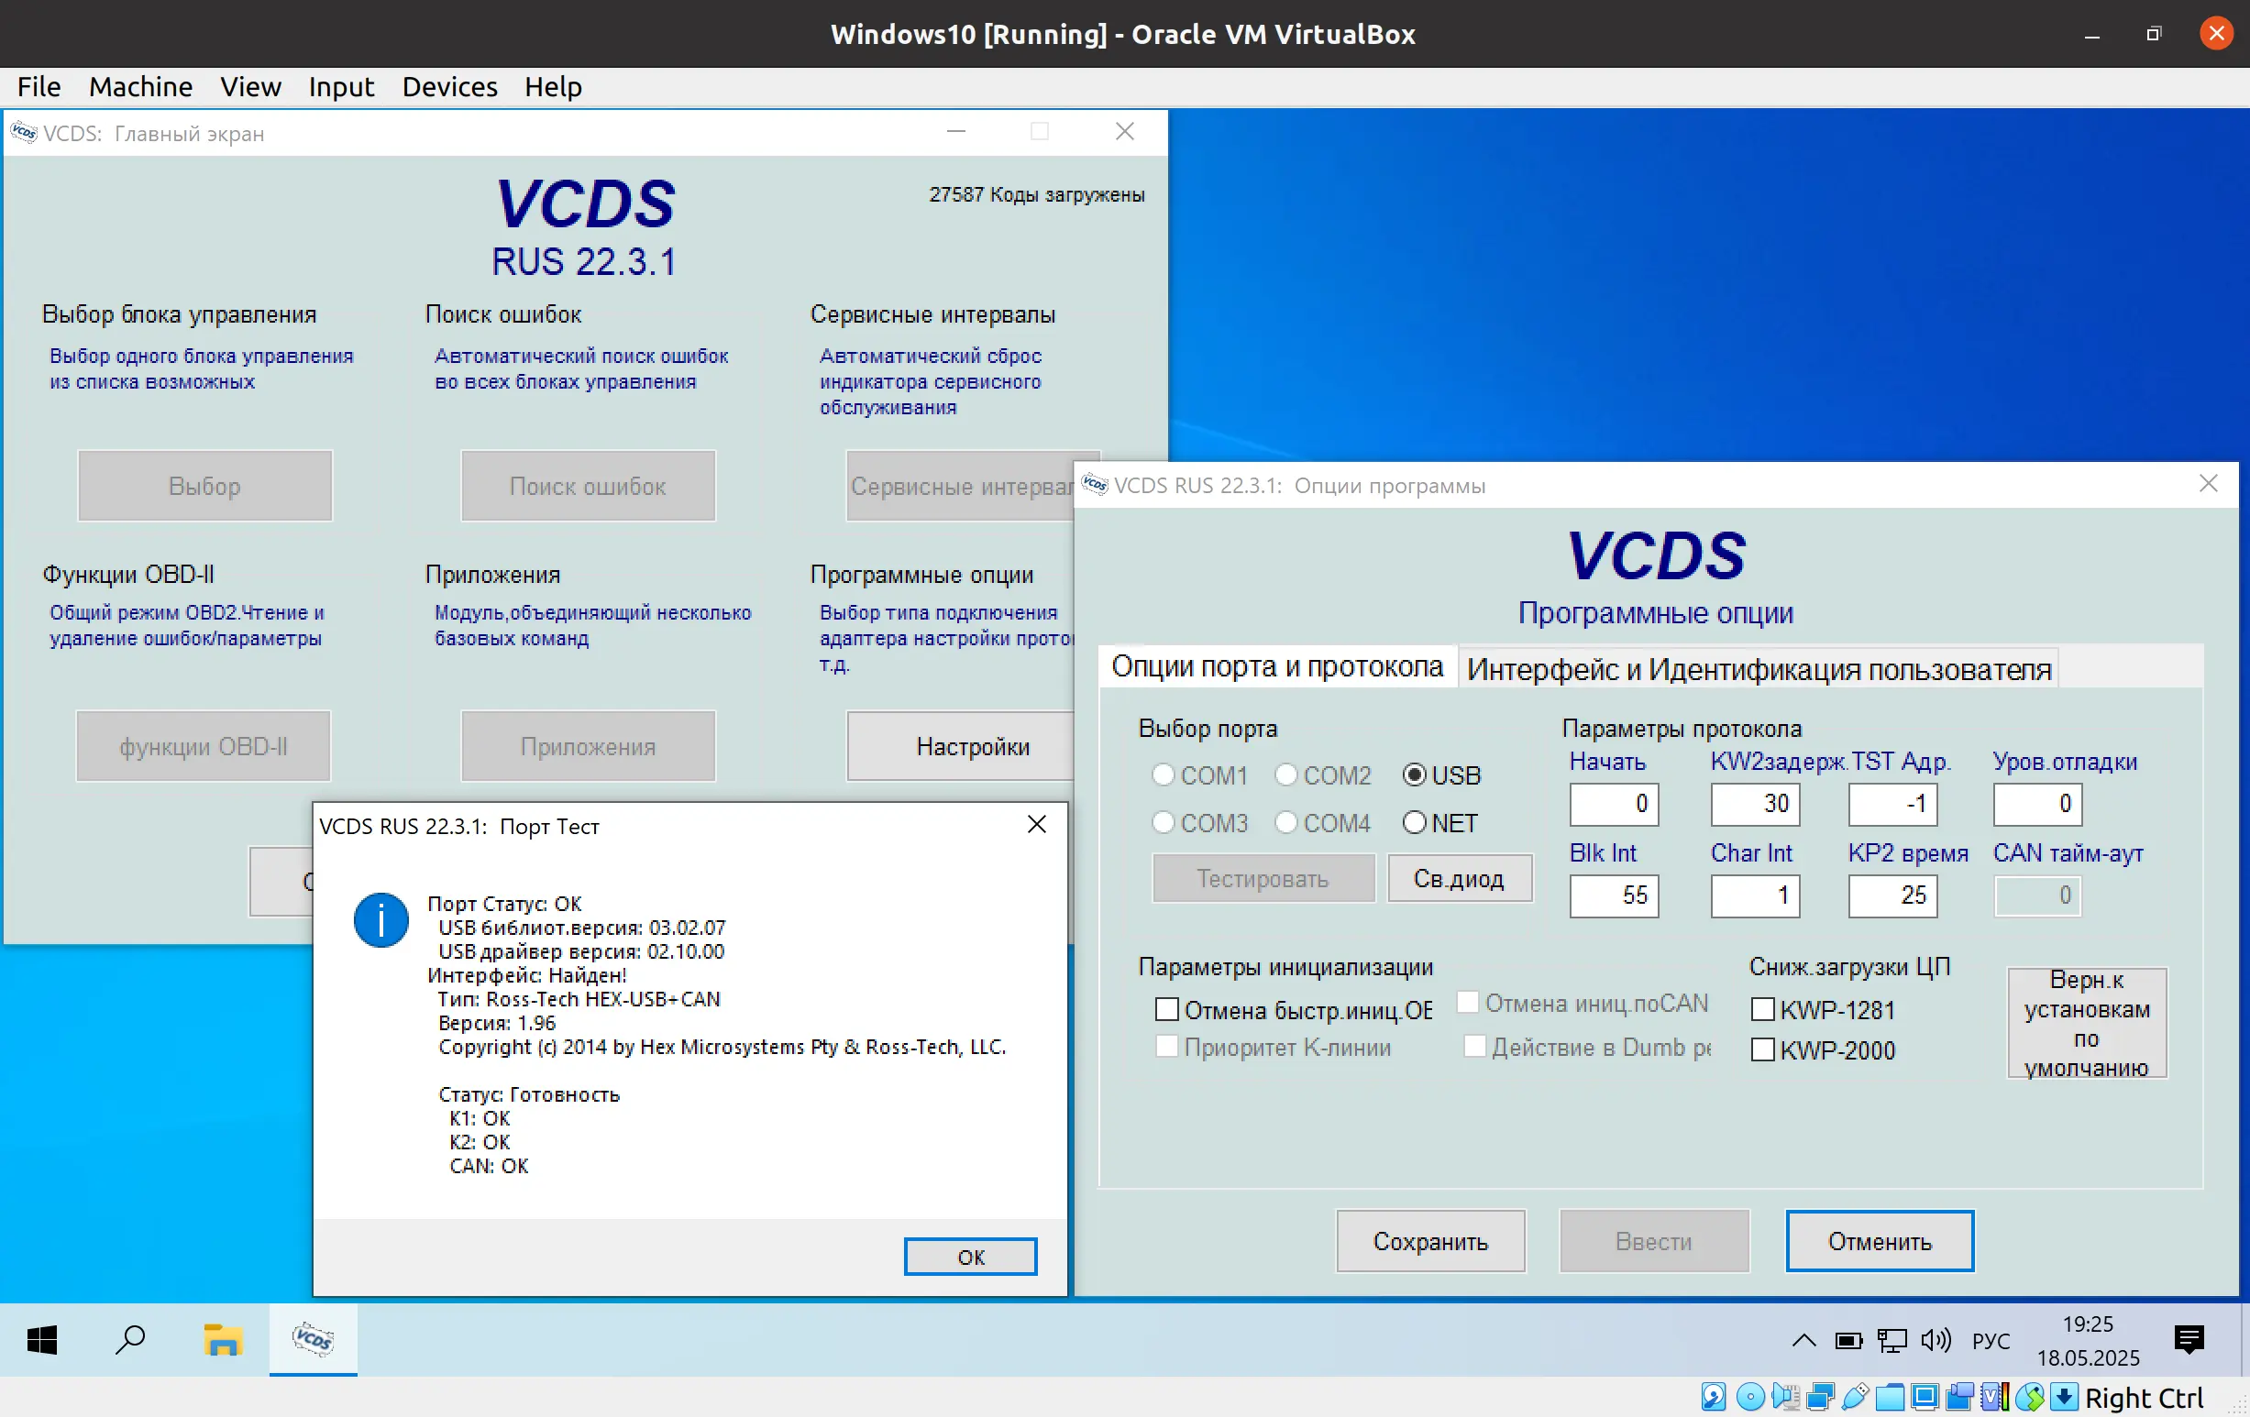Select the NET port radio button
Image resolution: width=2250 pixels, height=1417 pixels.
coord(1414,822)
